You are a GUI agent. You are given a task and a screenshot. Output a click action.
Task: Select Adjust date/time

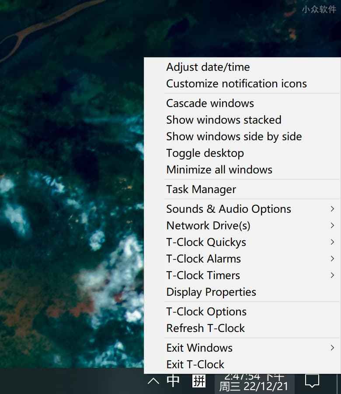(x=208, y=67)
